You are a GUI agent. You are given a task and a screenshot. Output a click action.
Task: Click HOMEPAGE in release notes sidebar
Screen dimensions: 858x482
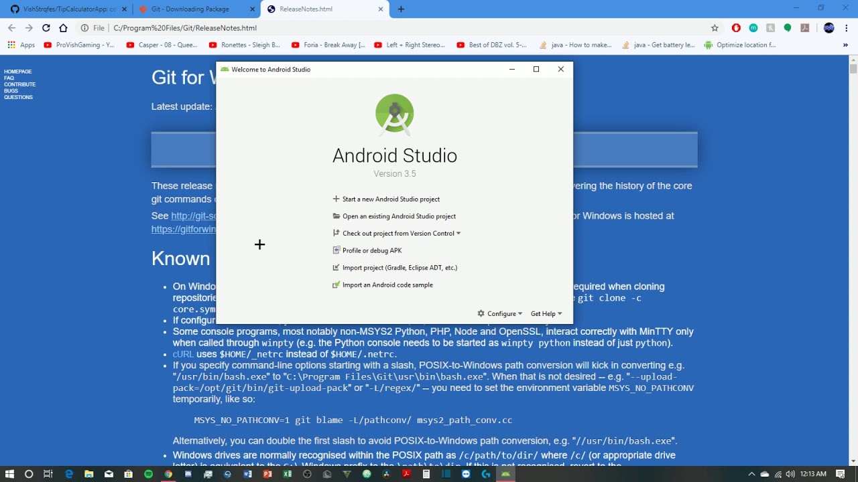17,72
